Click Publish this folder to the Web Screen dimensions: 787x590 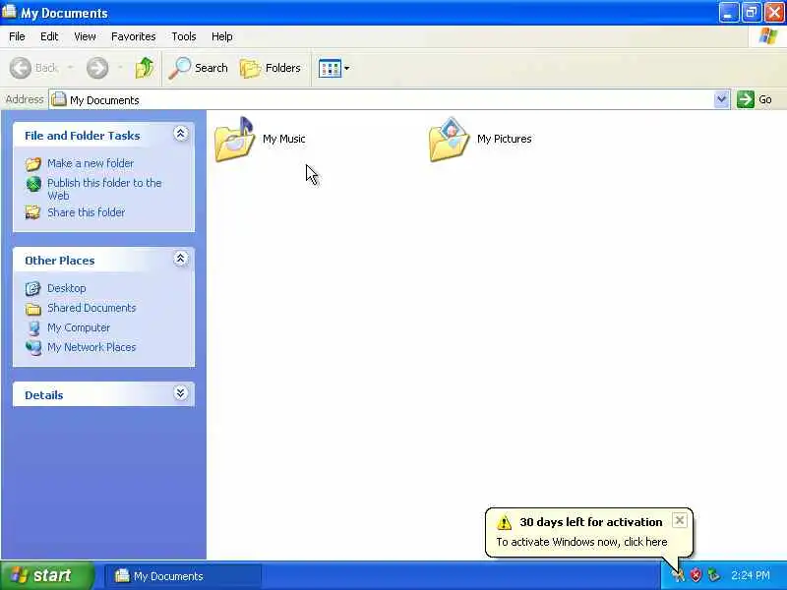104,189
